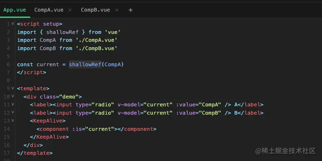Image resolution: width=322 pixels, height=161 pixels.
Task: Place cursor on './CompA.vue' import string
Action: 97,40
